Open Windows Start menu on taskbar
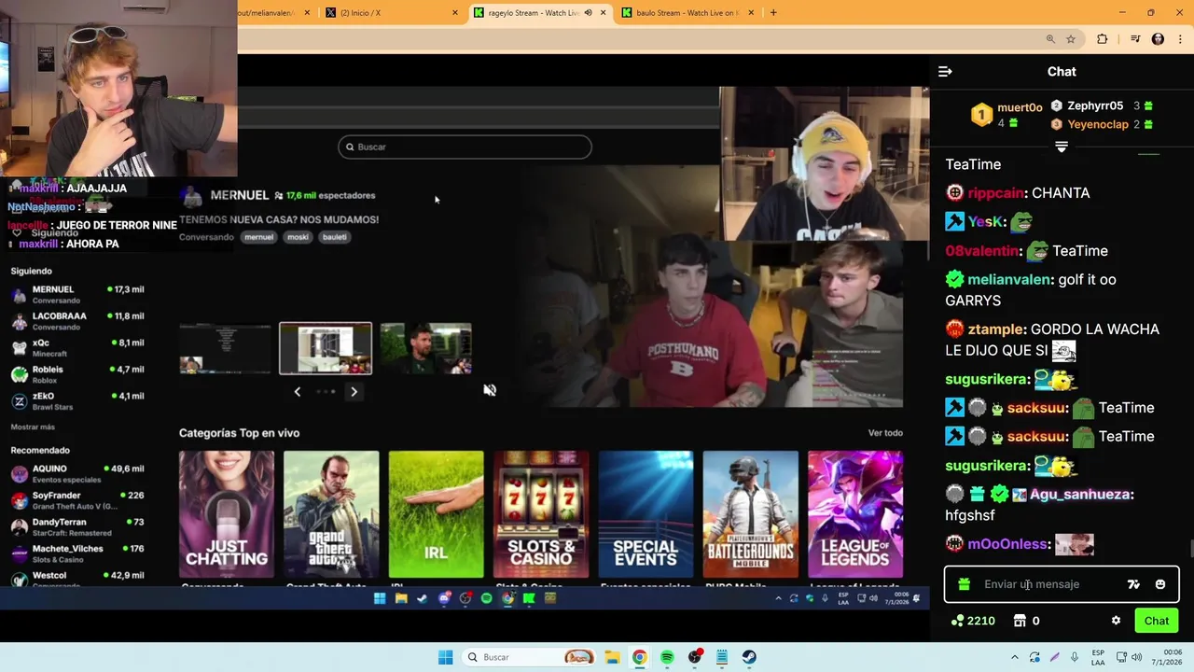The image size is (1194, 672). pos(445,657)
